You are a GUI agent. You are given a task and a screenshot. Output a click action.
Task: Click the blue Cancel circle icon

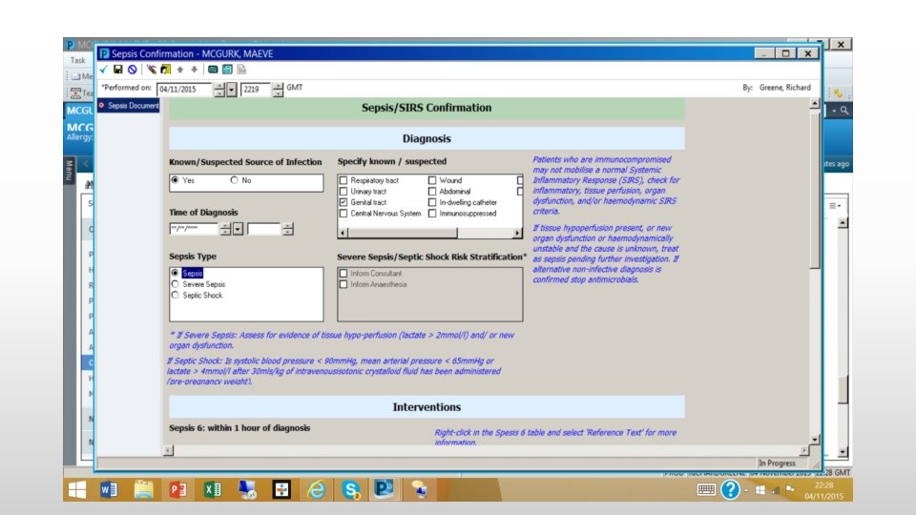(x=133, y=70)
